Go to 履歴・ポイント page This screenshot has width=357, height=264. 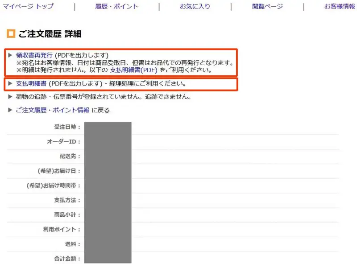coord(116,6)
